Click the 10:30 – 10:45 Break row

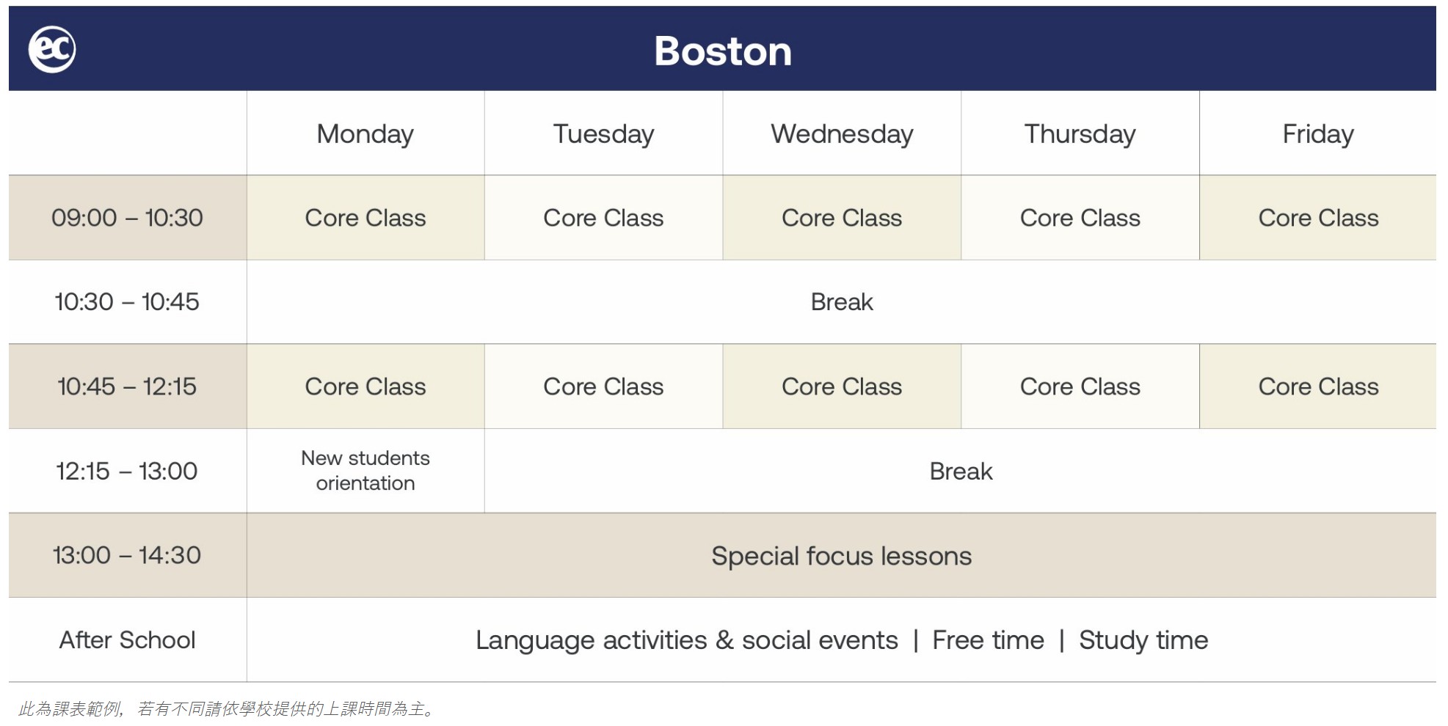842,302
